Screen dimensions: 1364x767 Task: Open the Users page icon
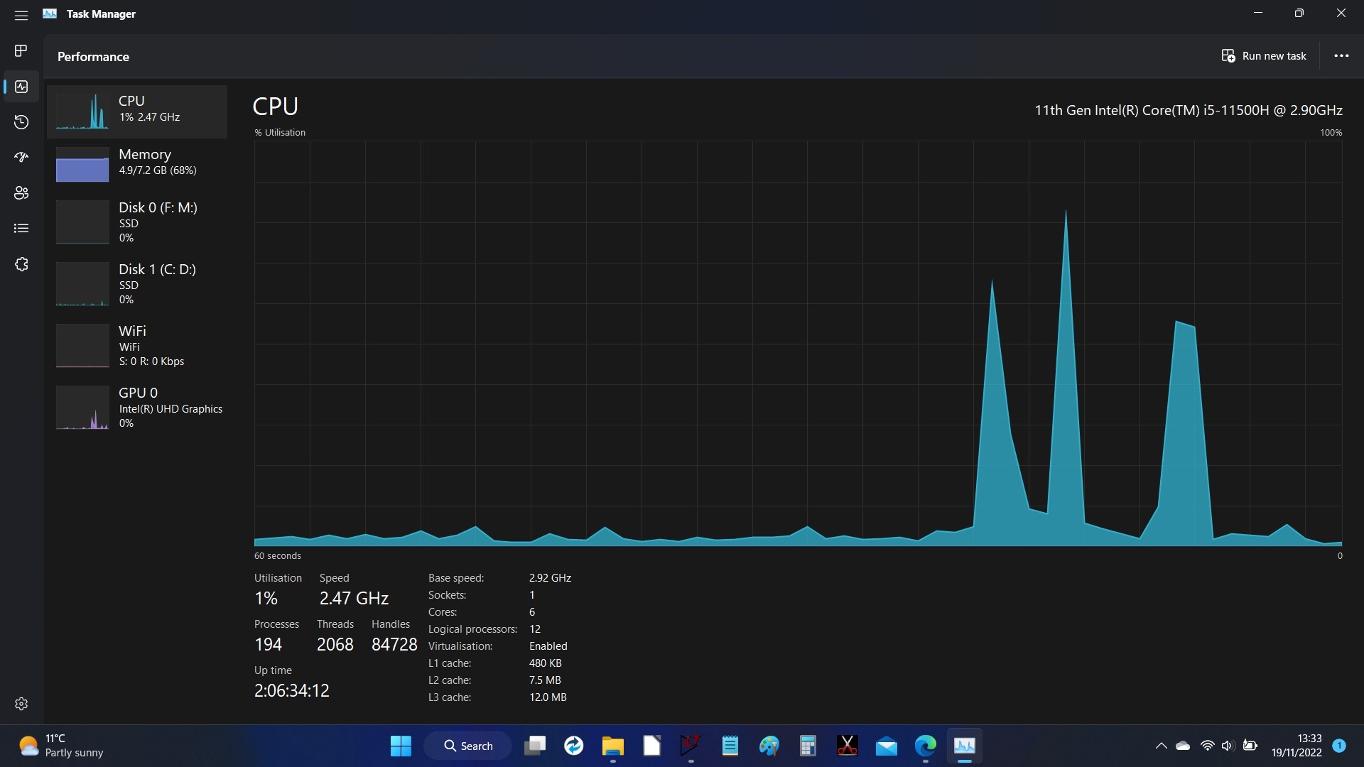[x=21, y=193]
